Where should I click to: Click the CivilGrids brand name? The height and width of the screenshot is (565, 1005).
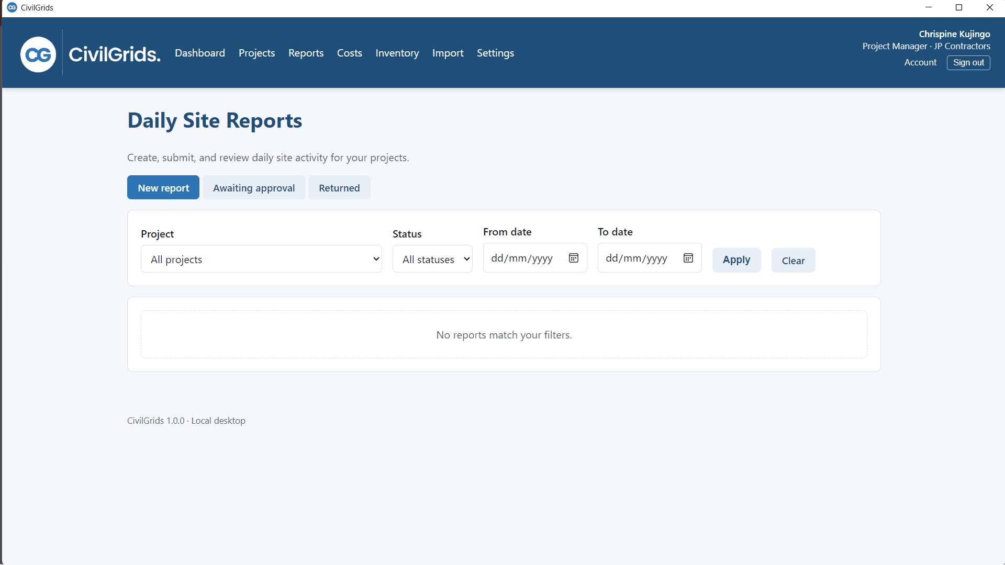point(115,54)
